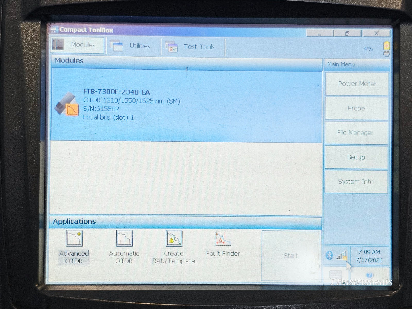Click the 7:09 AM date and time display
Image resolution: width=412 pixels, height=309 pixels.
(x=370, y=256)
